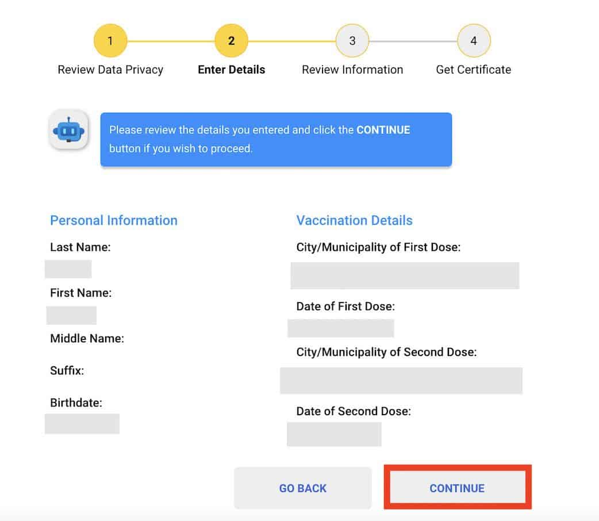Click the blue review instructions message box
The height and width of the screenshot is (521, 599).
[276, 139]
